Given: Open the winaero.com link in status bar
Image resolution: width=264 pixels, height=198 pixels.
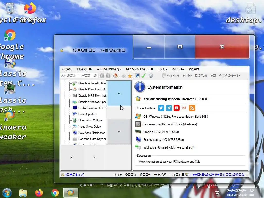Looking at the screenshot, I should pos(217,175).
